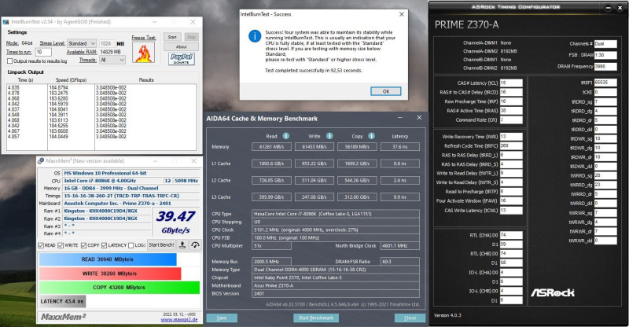
Task: Click the memory size 1024 MB field
Action: pos(107,43)
